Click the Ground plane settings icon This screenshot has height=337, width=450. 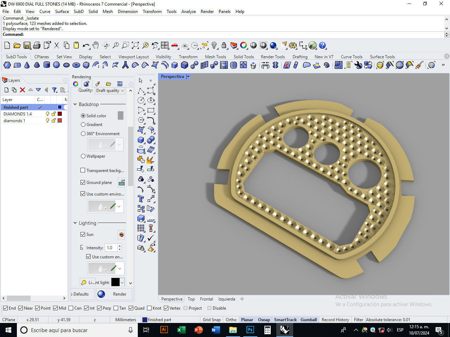[x=121, y=183]
